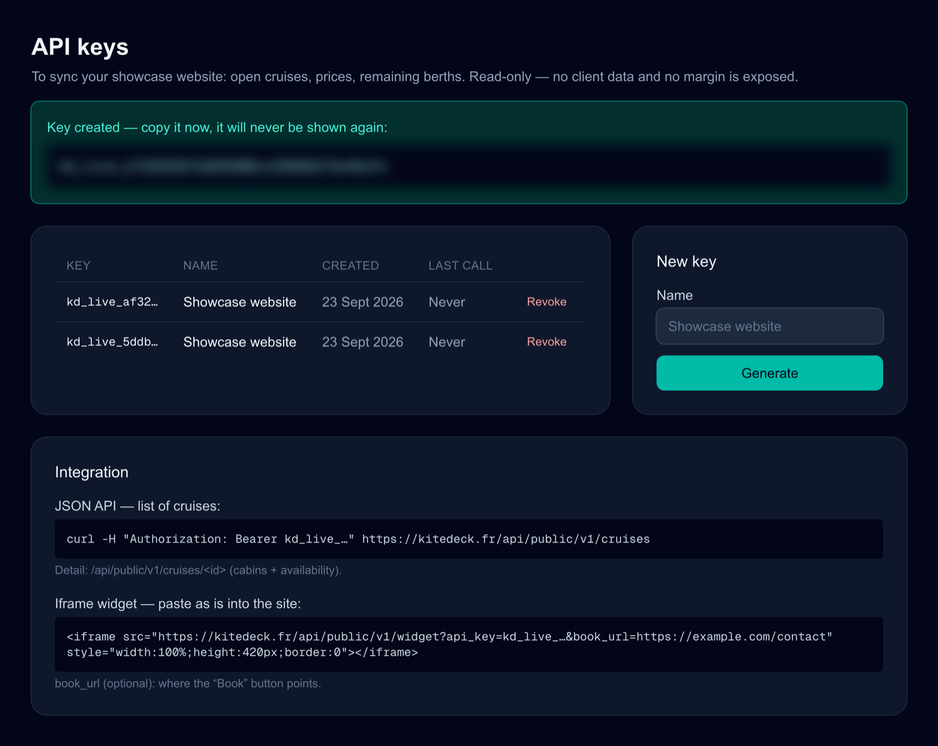Click the iframe widget code snippet
This screenshot has height=746, width=938.
click(x=468, y=644)
